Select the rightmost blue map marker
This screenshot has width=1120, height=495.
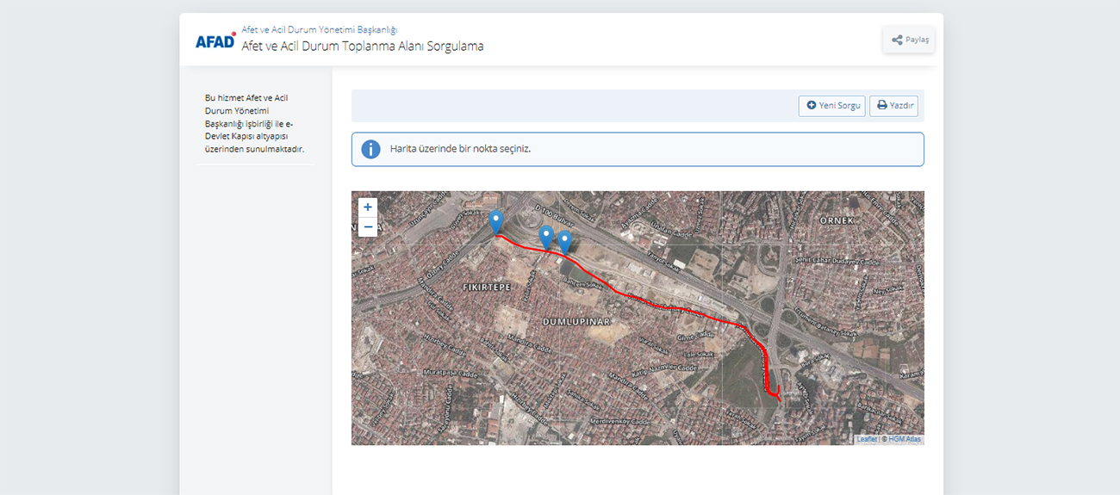[x=564, y=242]
